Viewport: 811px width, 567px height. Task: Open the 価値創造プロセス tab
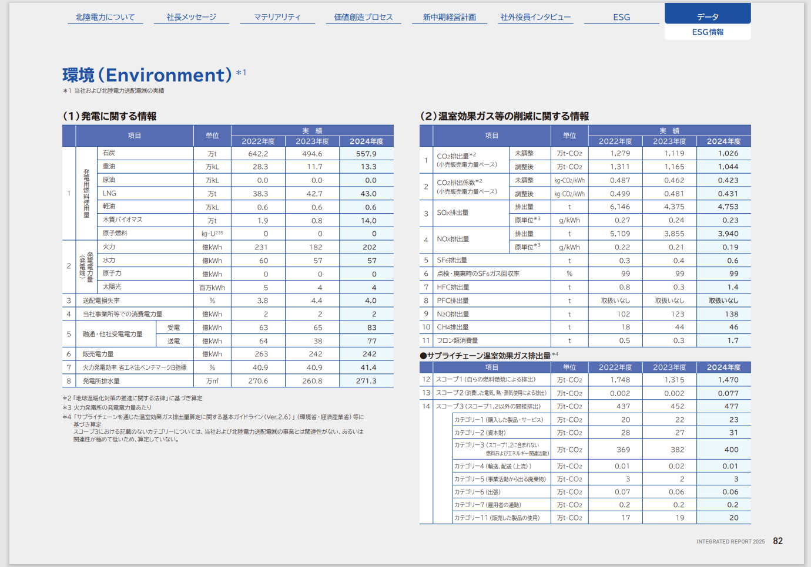(363, 17)
